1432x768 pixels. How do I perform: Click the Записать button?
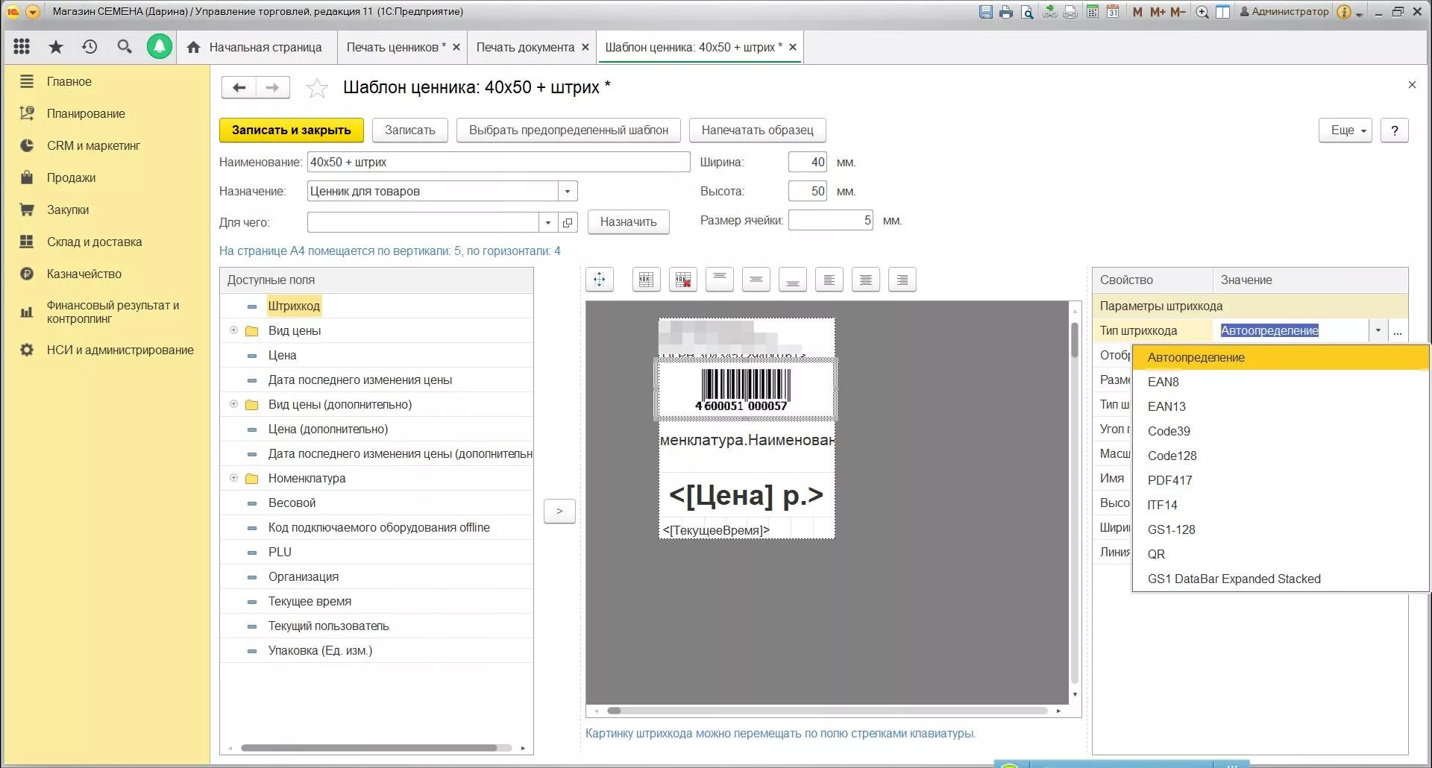click(x=409, y=130)
